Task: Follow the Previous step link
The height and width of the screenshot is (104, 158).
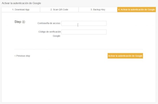Action: pos(23,56)
